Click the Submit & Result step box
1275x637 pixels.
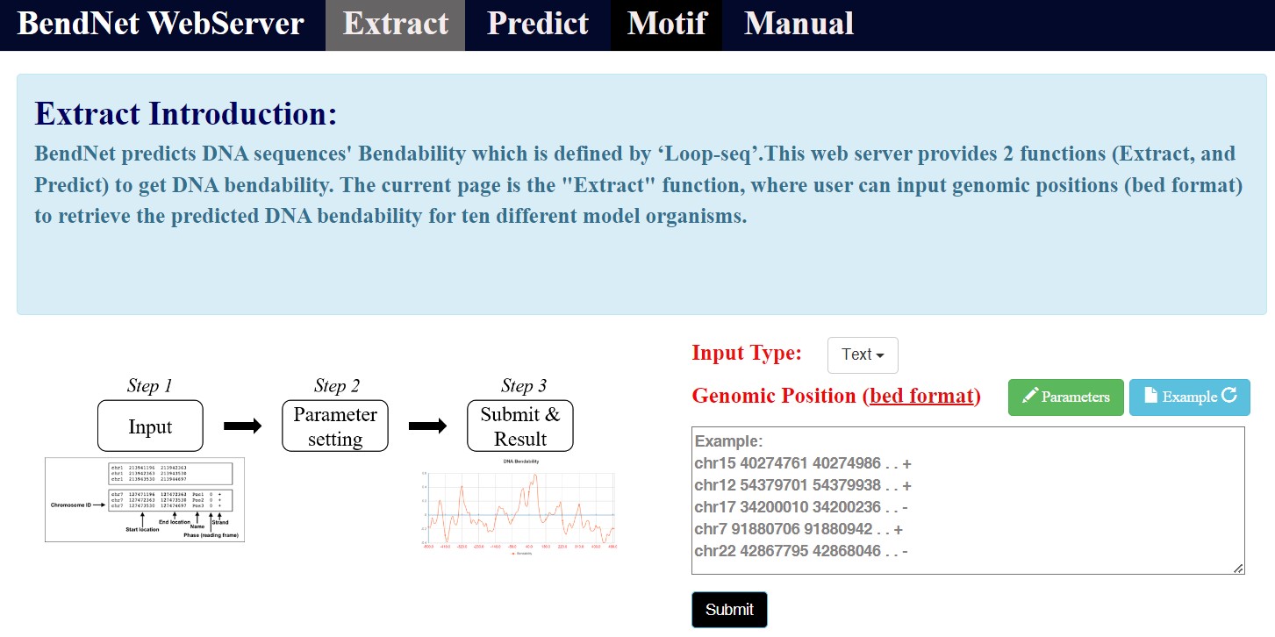pyautogui.click(x=520, y=426)
